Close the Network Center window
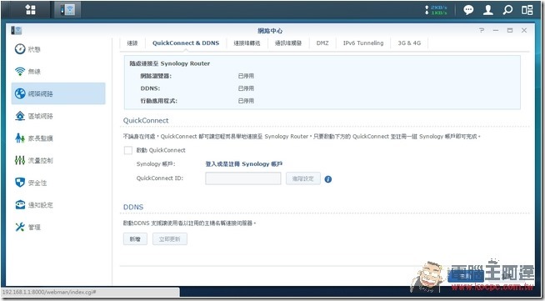The width and height of the screenshot is (545, 301). [x=524, y=30]
